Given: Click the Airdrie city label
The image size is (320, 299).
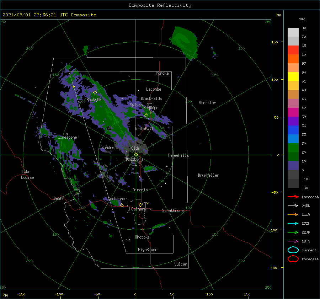Looking at the screenshot, I should [140, 190].
